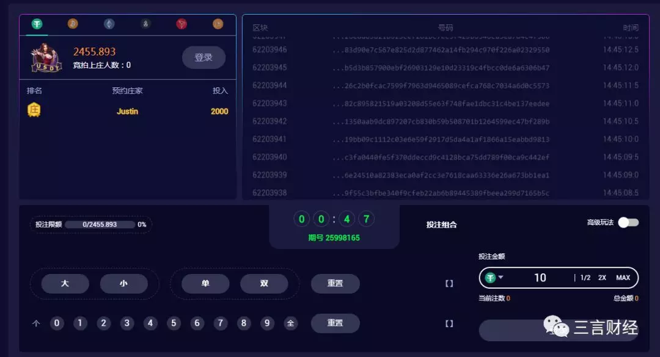660x357 pixels.
Task: Click the gold 庄 banker badge icon
Action: [34, 110]
